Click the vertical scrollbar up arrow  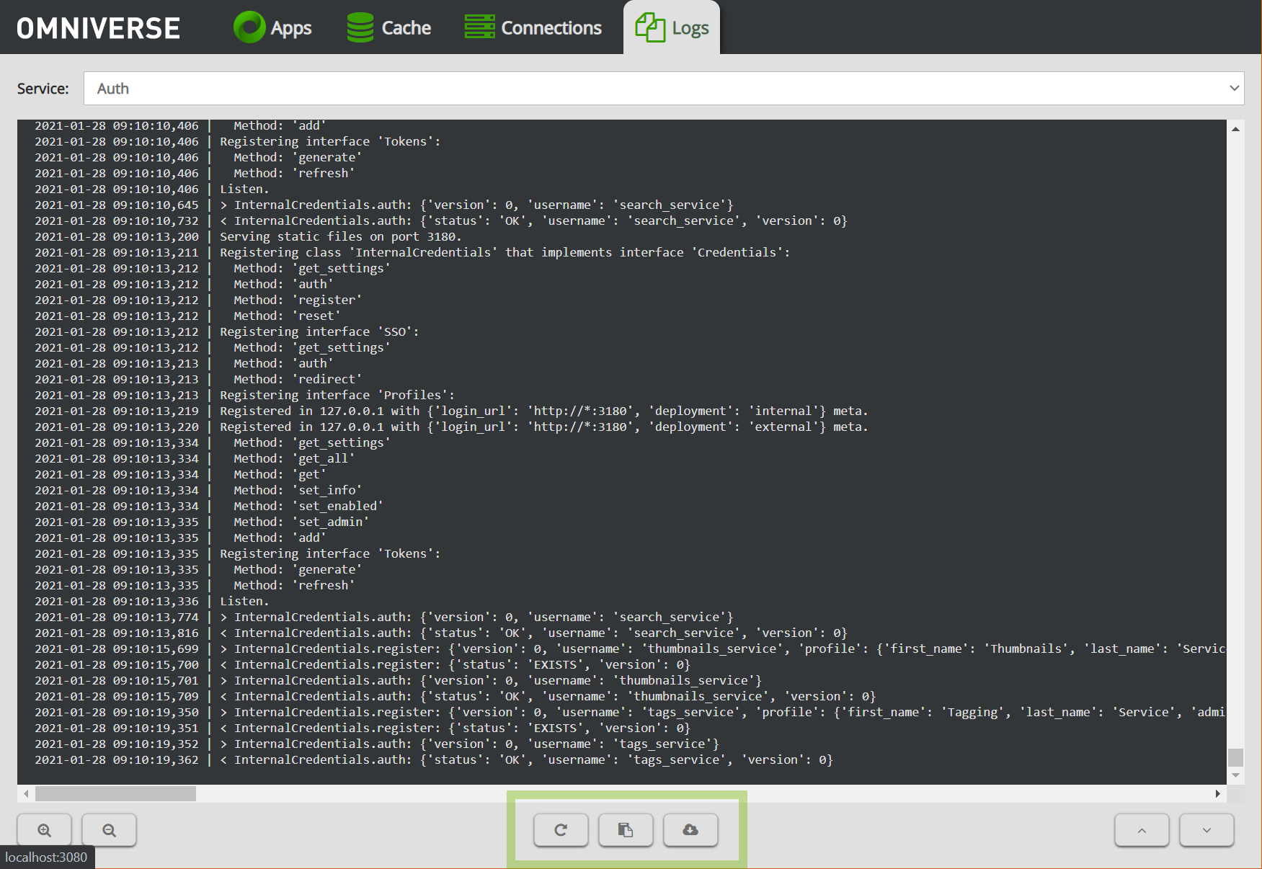(1235, 129)
